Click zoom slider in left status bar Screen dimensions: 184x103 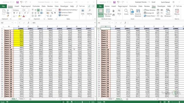[82, 102]
